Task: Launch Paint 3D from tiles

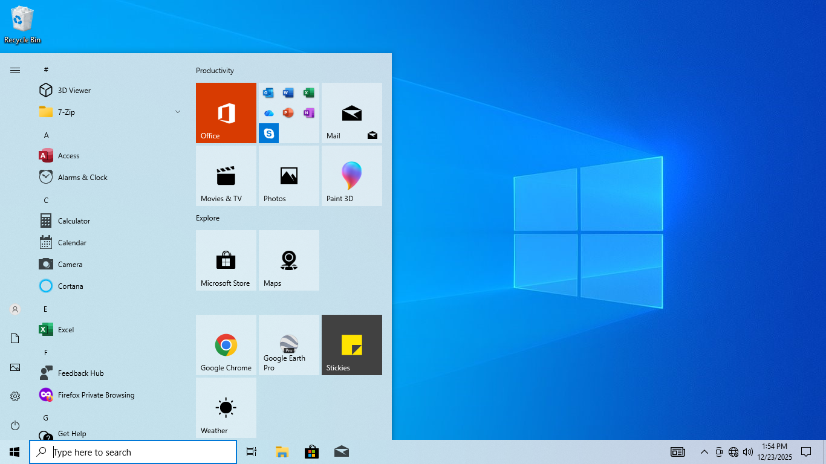Action: pyautogui.click(x=351, y=176)
